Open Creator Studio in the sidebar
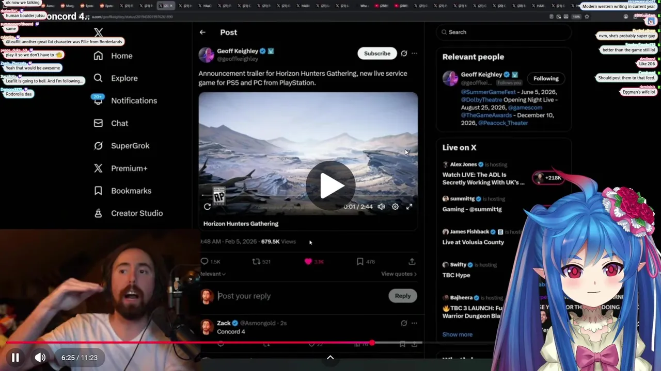661x371 pixels. 128,213
